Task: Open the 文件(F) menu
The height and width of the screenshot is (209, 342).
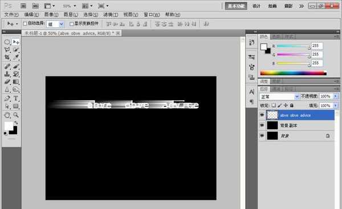Action: pos(11,15)
